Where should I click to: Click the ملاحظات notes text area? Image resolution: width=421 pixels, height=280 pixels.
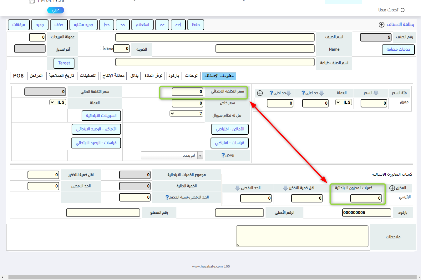(x=302, y=236)
